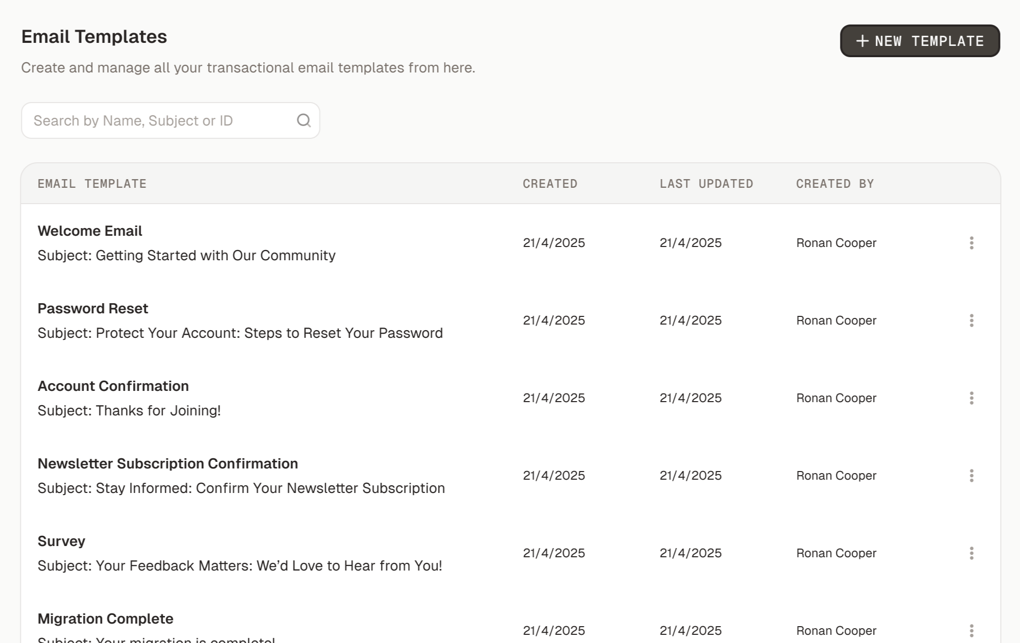Screen dimensions: 1020x643
Task: Sort by the LAST UPDATED column header
Action: click(x=706, y=183)
